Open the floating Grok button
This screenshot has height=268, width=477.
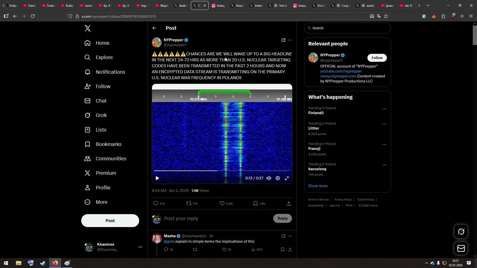(x=461, y=232)
